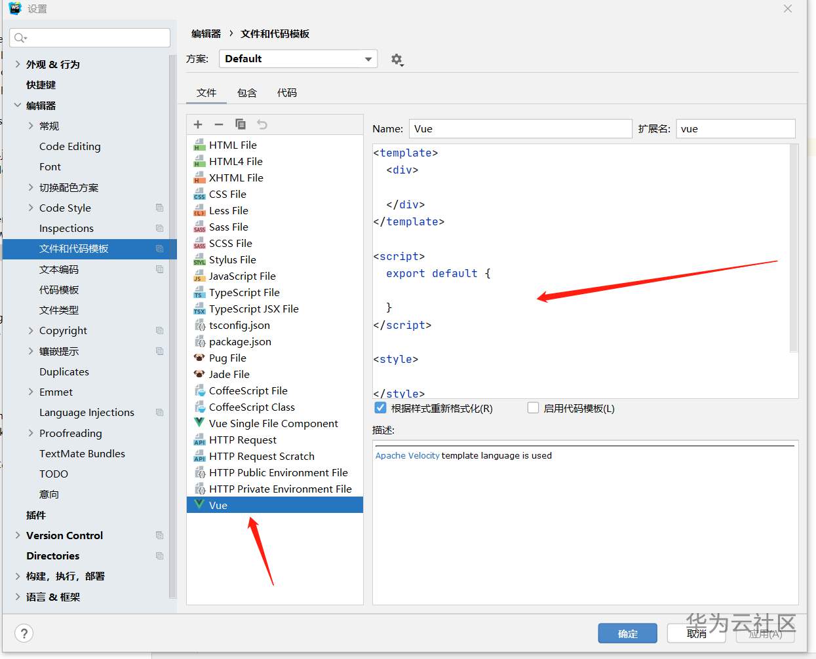Expand the 外观 & 行为 section

point(18,64)
